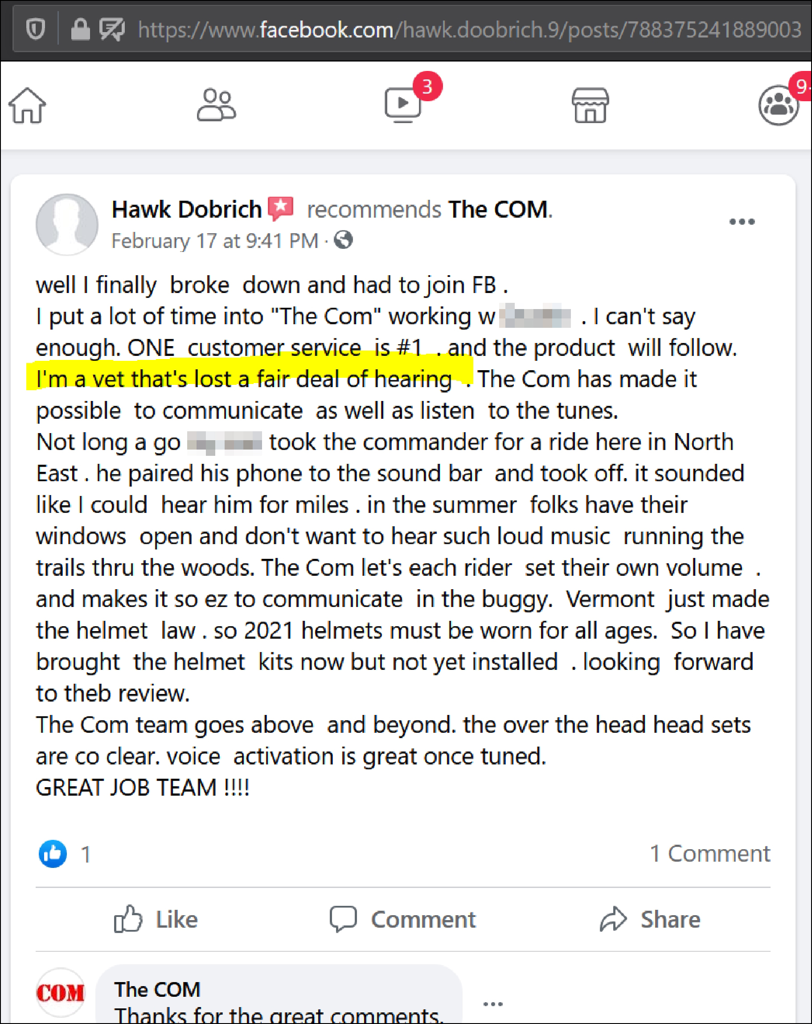Viewport: 812px width, 1024px height.
Task: Click the post timestamp February 17
Action: [x=214, y=241]
